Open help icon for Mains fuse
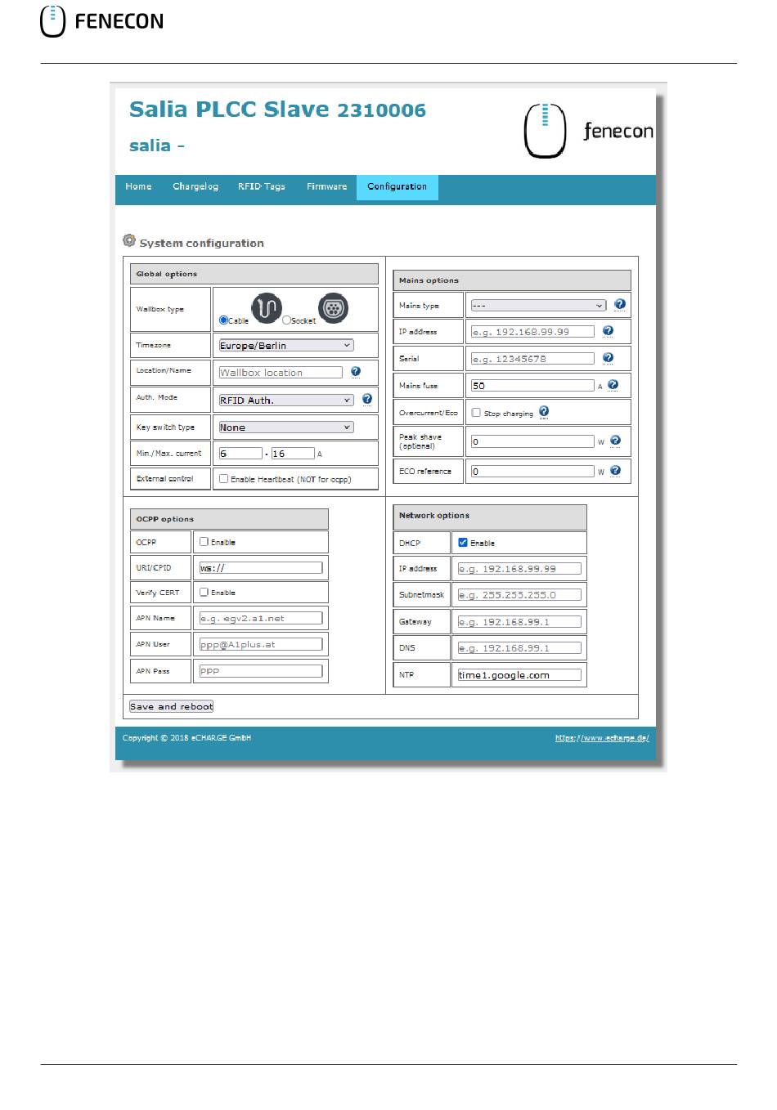Viewport: 777px width, 1110px height. (x=613, y=384)
